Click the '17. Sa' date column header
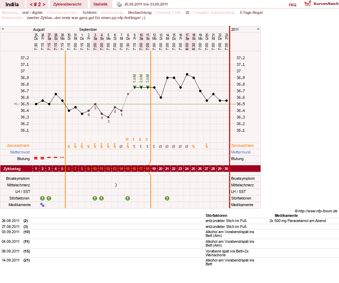The height and width of the screenshot is (283, 339). click(187, 37)
